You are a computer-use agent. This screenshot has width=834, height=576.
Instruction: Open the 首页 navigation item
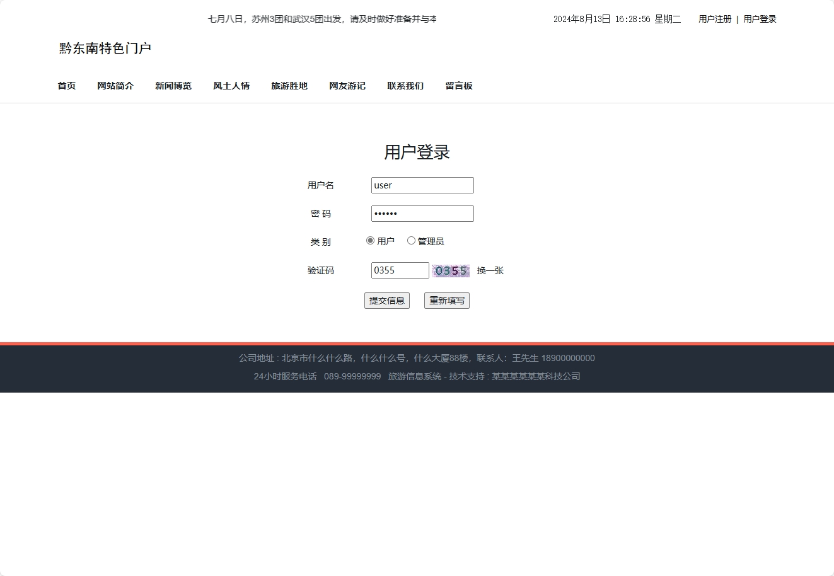[66, 86]
